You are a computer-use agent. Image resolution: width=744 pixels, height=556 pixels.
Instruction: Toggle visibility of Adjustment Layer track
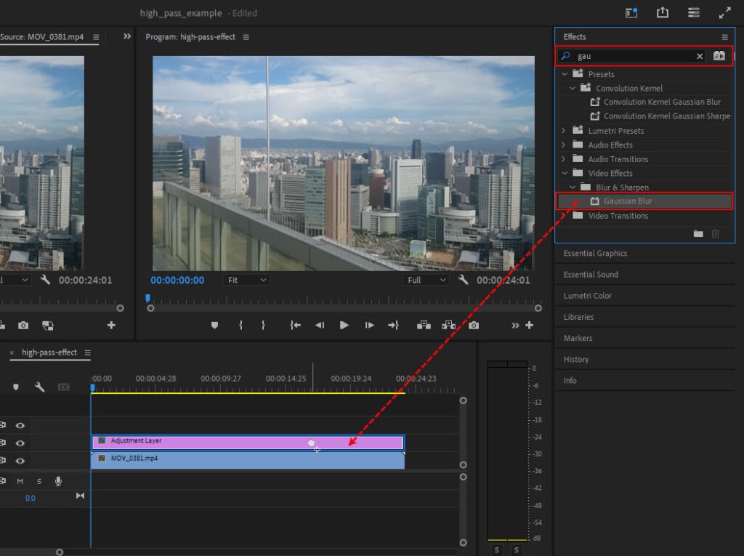pyautogui.click(x=20, y=443)
